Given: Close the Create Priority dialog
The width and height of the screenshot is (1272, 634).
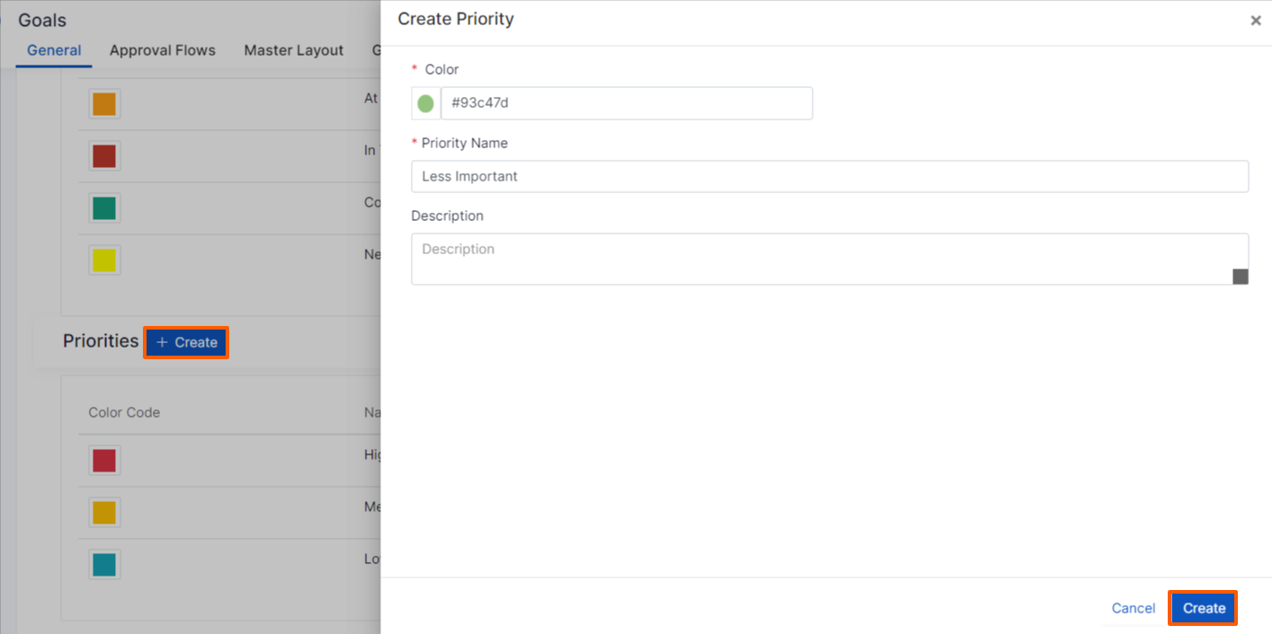Looking at the screenshot, I should coord(1255,20).
